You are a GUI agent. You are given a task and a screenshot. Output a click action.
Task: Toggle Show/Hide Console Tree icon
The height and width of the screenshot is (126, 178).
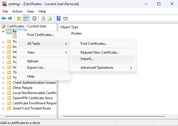pyautogui.click(x=26, y=18)
